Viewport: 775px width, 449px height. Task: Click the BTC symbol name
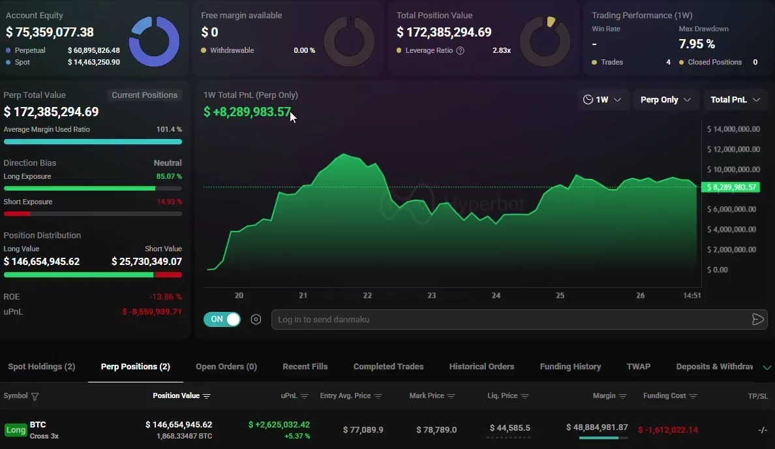(x=38, y=424)
